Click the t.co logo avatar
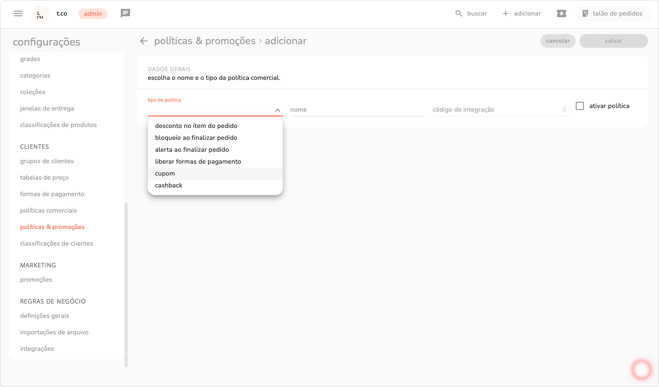659x387 pixels. click(x=41, y=14)
